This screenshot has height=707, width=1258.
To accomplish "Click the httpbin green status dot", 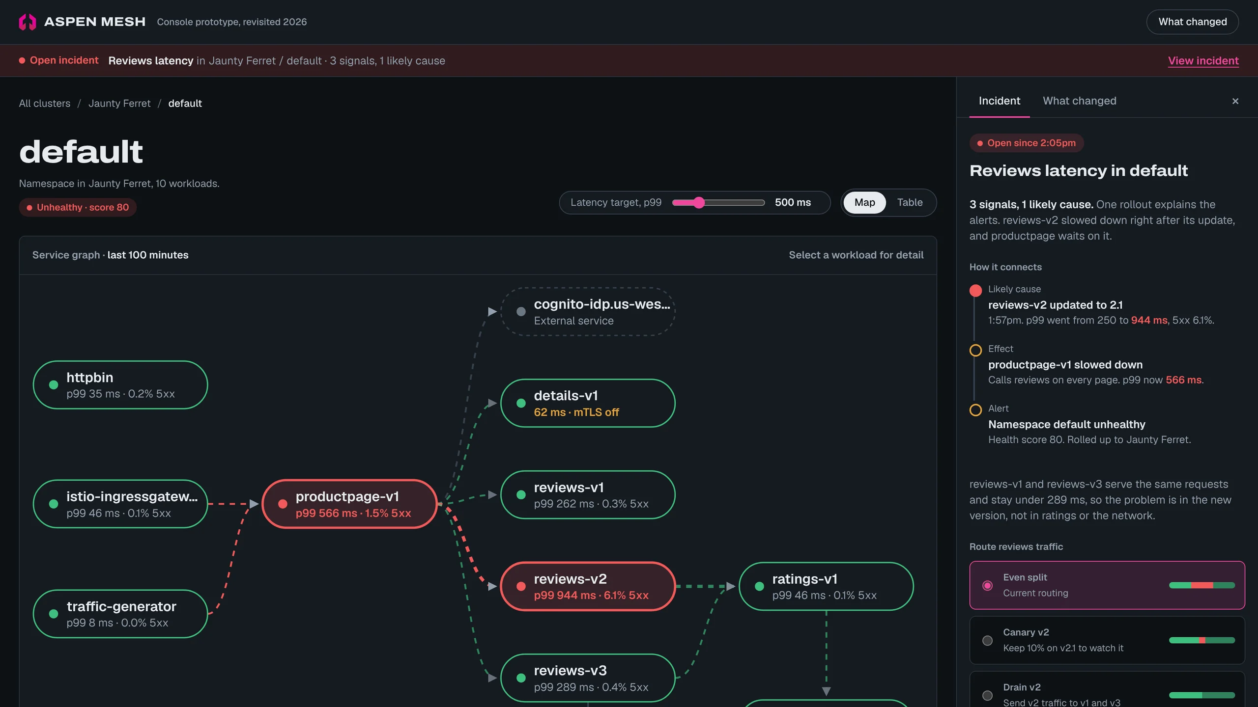I will pyautogui.click(x=54, y=385).
